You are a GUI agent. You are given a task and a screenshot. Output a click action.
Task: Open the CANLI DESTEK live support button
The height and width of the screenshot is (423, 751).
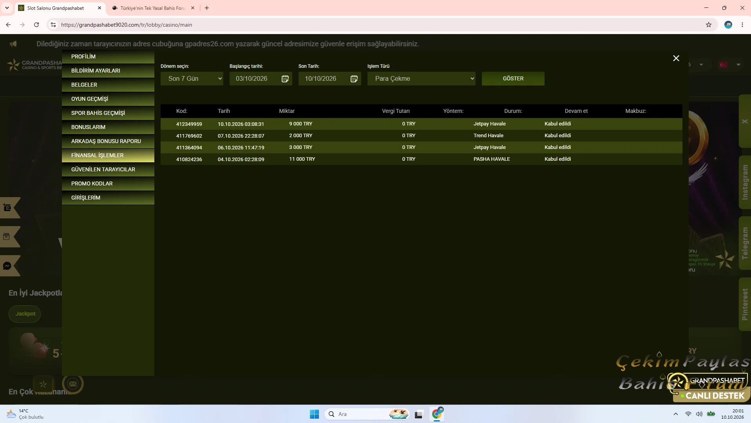pyautogui.click(x=711, y=396)
